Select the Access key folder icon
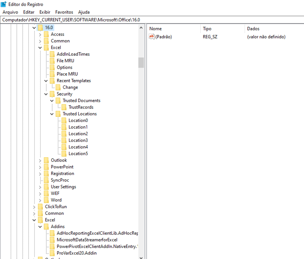 click(x=46, y=34)
